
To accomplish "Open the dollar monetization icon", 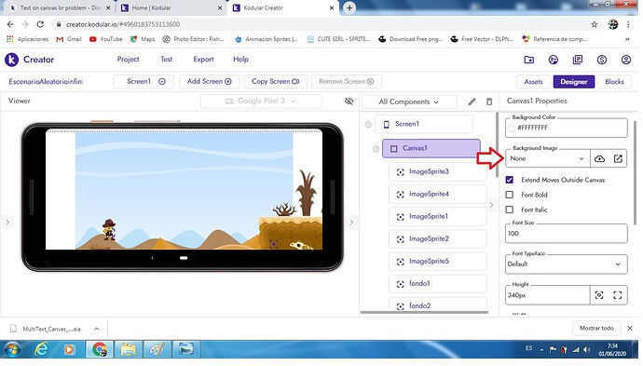I will [602, 60].
